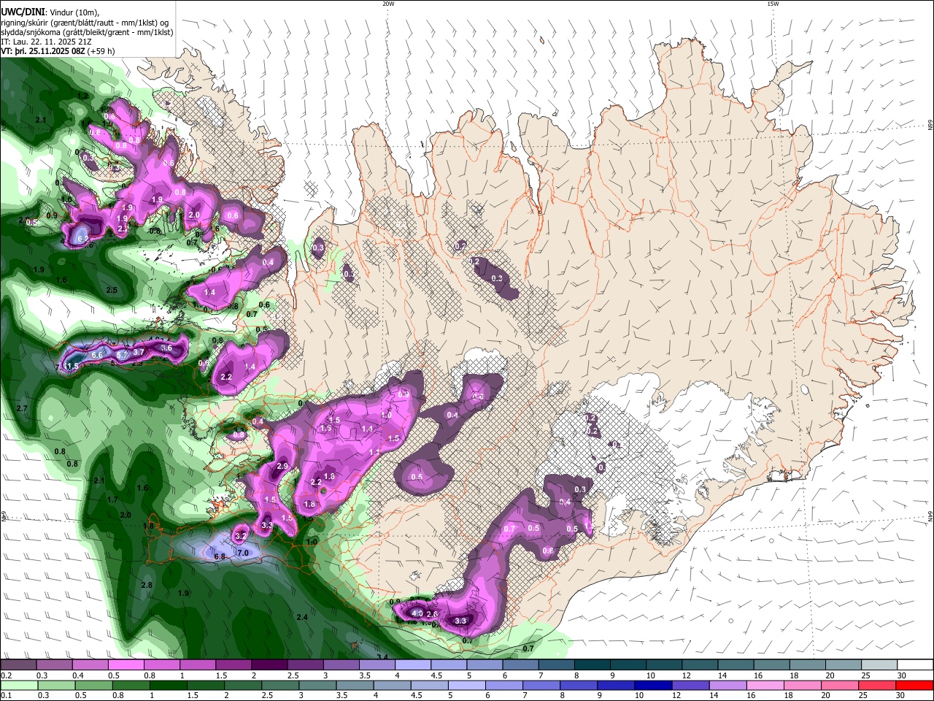The height and width of the screenshot is (701, 934).
Task: Click the 3.7 value on the map
Action: (x=139, y=353)
